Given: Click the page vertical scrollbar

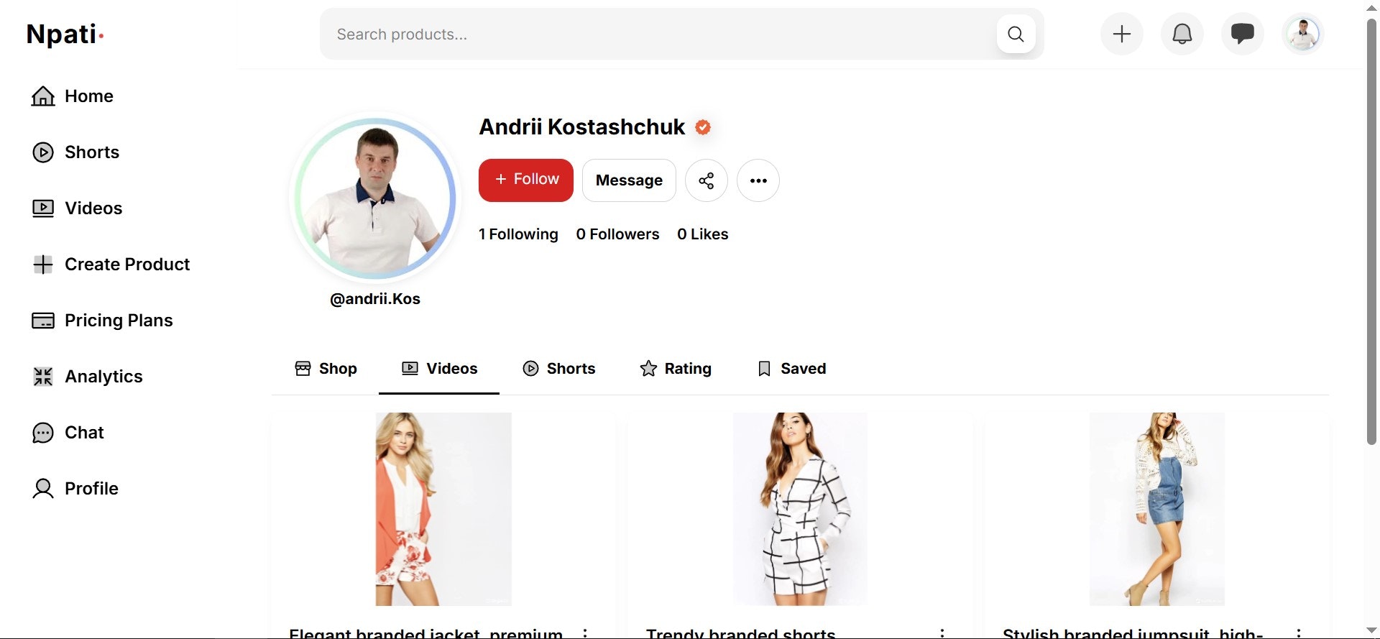Looking at the screenshot, I should (x=1371, y=230).
